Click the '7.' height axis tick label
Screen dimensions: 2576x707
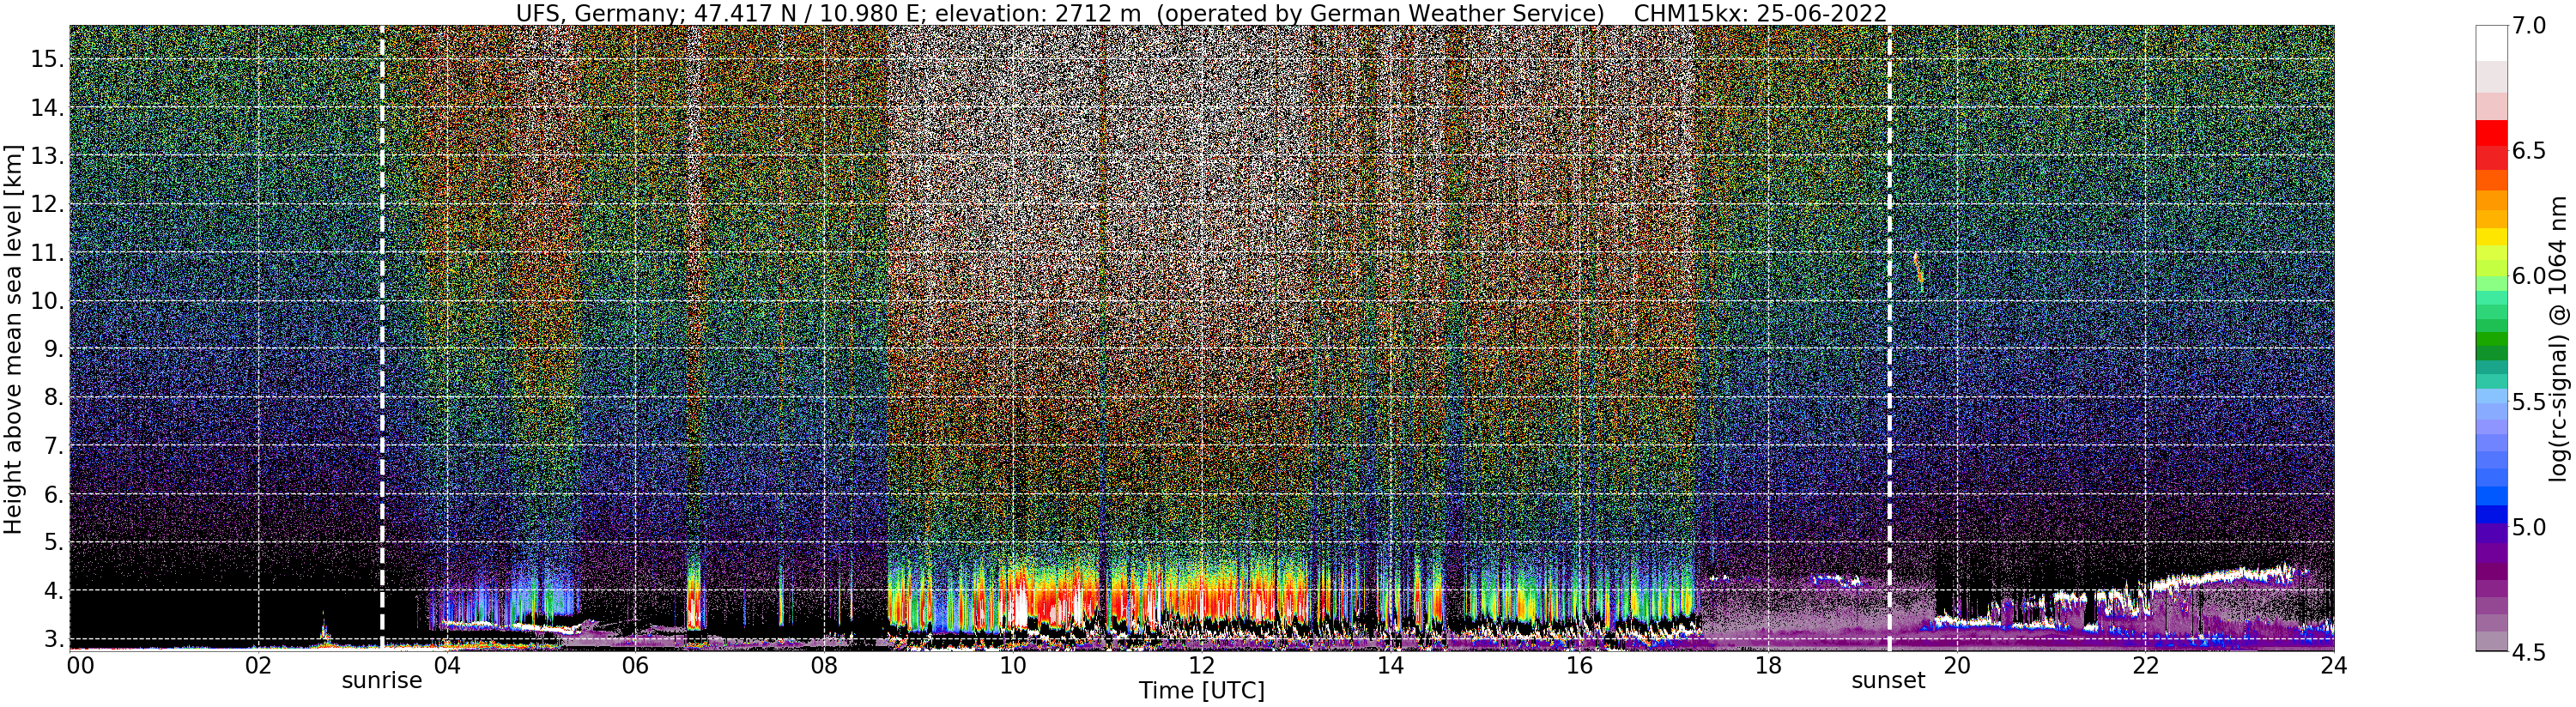[54, 446]
